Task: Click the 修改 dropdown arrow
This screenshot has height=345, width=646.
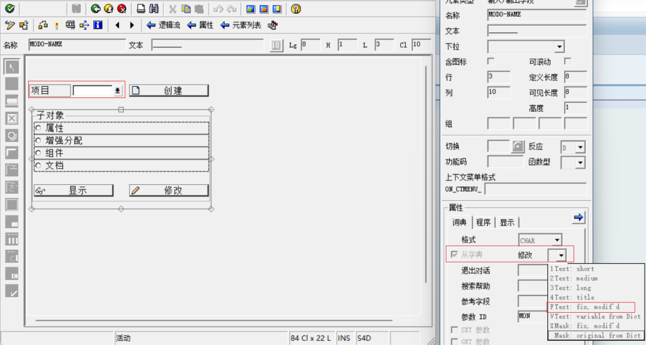Action: click(x=560, y=256)
